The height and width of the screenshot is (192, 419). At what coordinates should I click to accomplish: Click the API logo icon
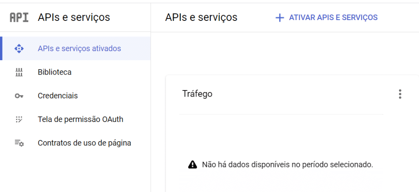pyautogui.click(x=19, y=17)
